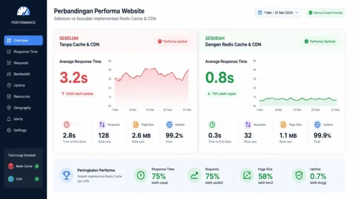Image resolution: width=353 pixels, height=199 pixels.
Task: Click the orange Page Size document icon above 2.6 MB
Action: 136,124
